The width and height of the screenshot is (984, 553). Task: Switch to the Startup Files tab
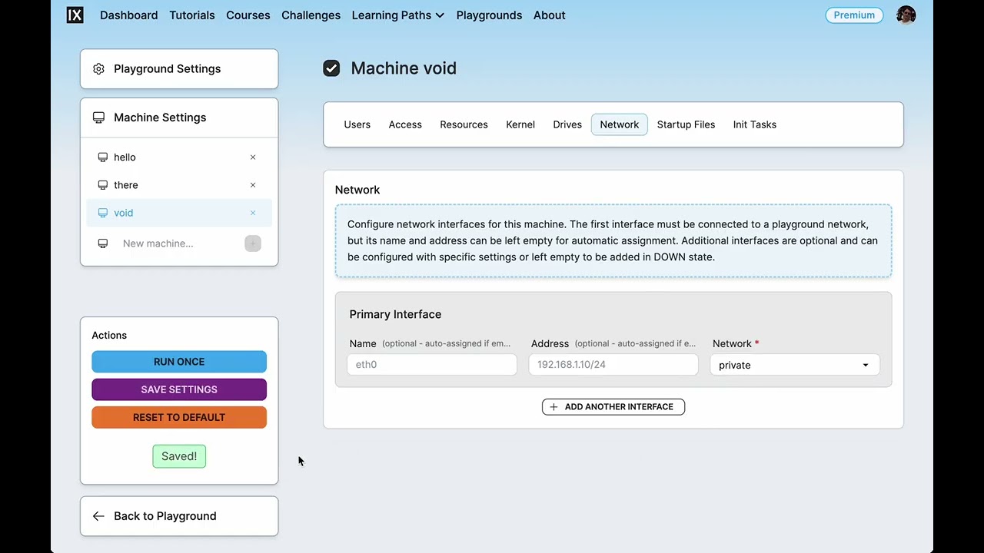point(686,124)
